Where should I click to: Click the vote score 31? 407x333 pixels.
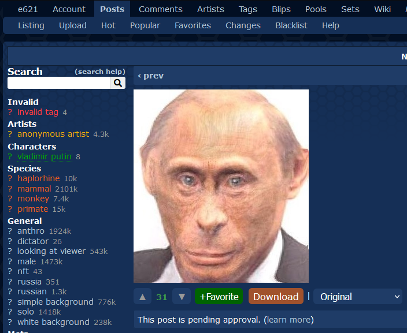pyautogui.click(x=162, y=297)
